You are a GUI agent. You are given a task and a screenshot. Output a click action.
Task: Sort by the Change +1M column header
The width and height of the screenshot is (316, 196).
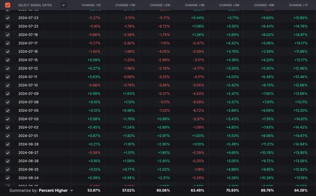click(195, 5)
